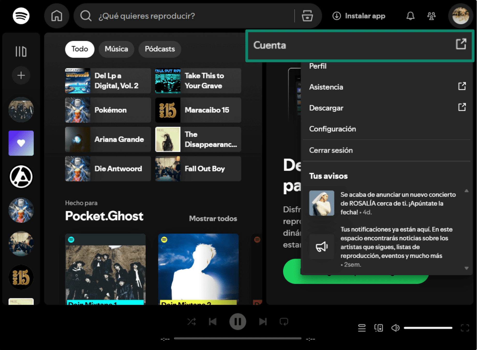
Task: Click the Spotify logo icon
Action: [x=21, y=16]
